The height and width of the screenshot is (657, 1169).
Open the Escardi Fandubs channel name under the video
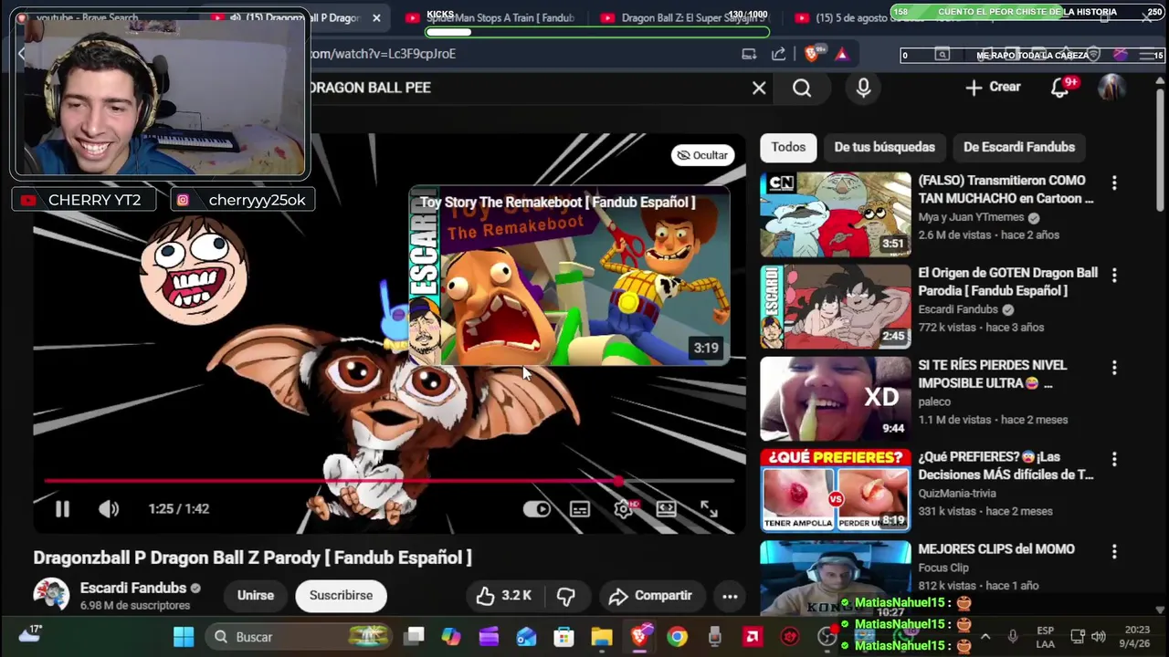(x=133, y=589)
